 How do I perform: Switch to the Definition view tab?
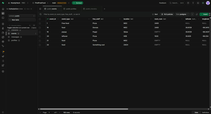tap(206, 112)
